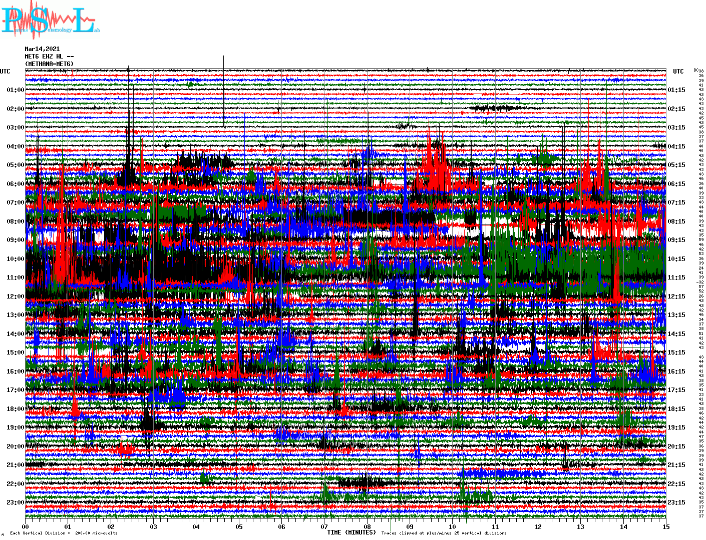Click the 12:15 right-side time label
The width and height of the screenshot is (706, 540).
(x=676, y=296)
